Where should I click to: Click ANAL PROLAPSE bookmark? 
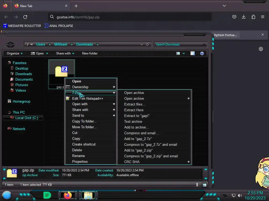pos(59,26)
